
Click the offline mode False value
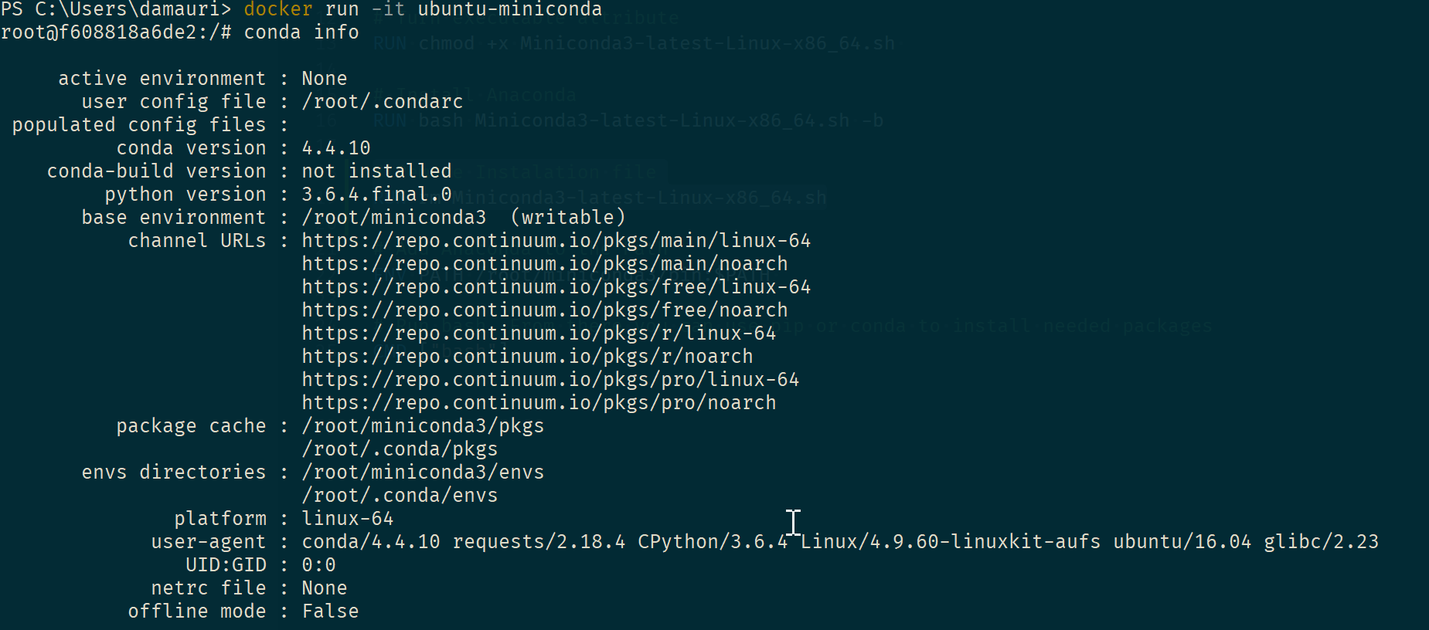click(330, 611)
